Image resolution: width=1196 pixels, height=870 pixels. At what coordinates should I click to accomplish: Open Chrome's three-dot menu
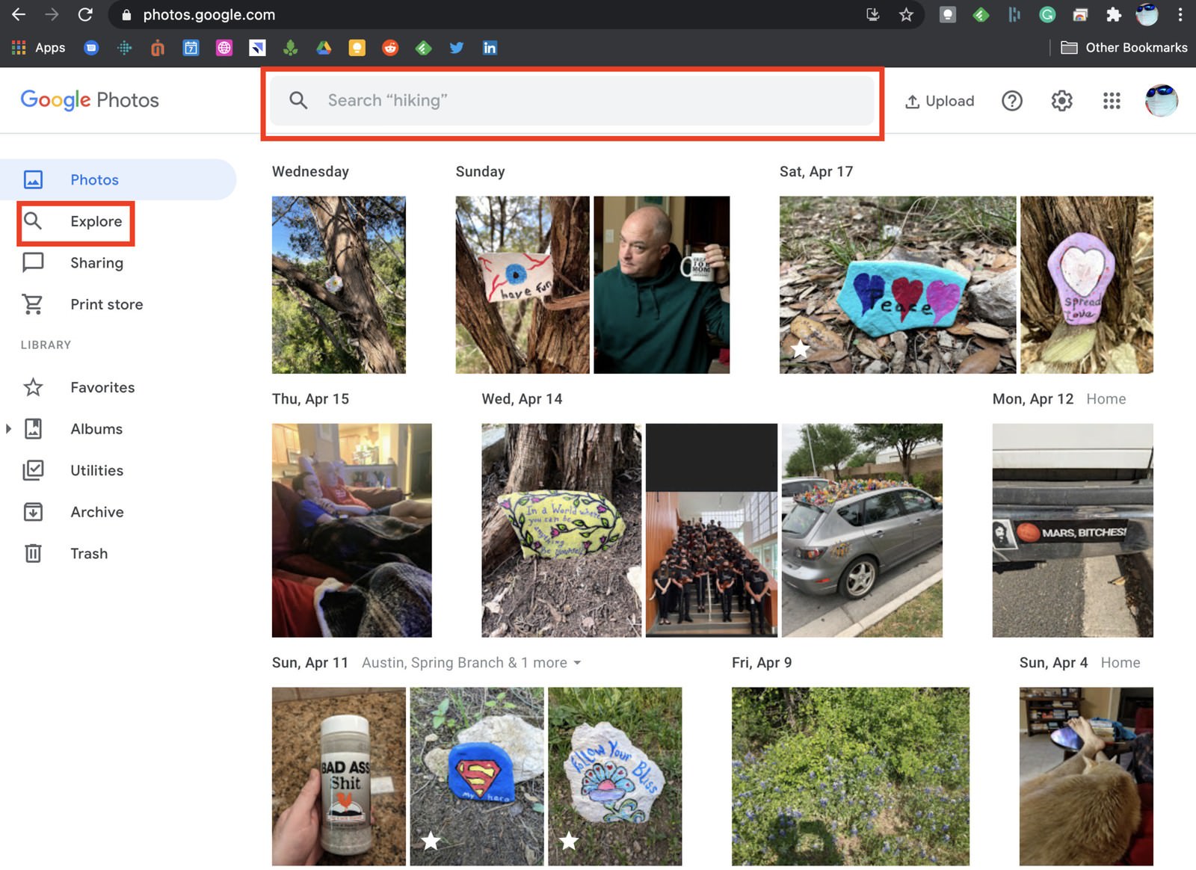(x=1180, y=15)
